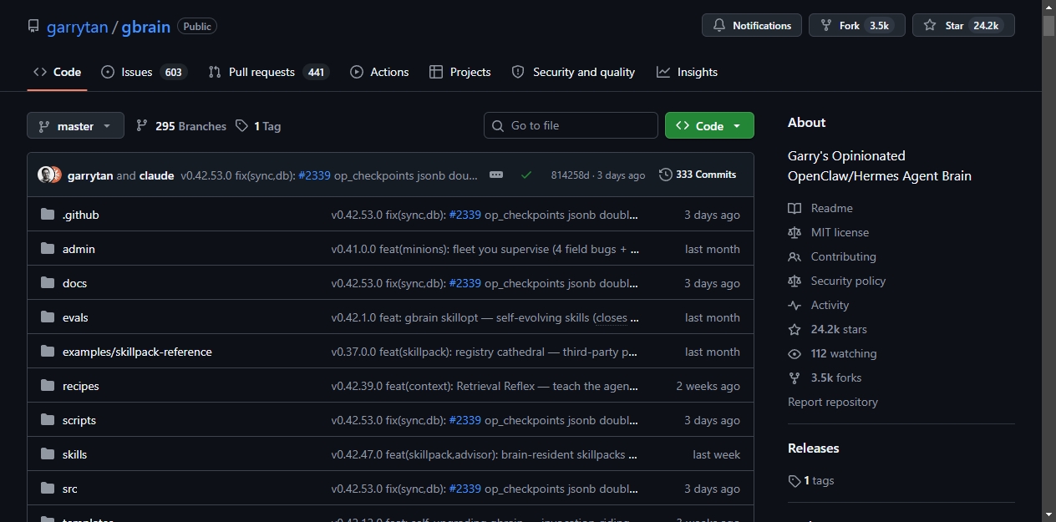
Task: Click the Report repository link
Action: (x=833, y=402)
